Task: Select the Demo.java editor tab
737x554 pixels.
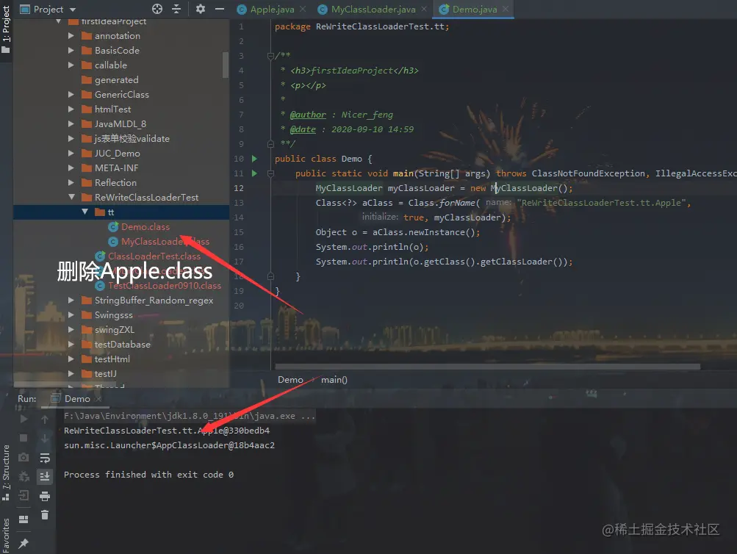Action: [x=474, y=10]
